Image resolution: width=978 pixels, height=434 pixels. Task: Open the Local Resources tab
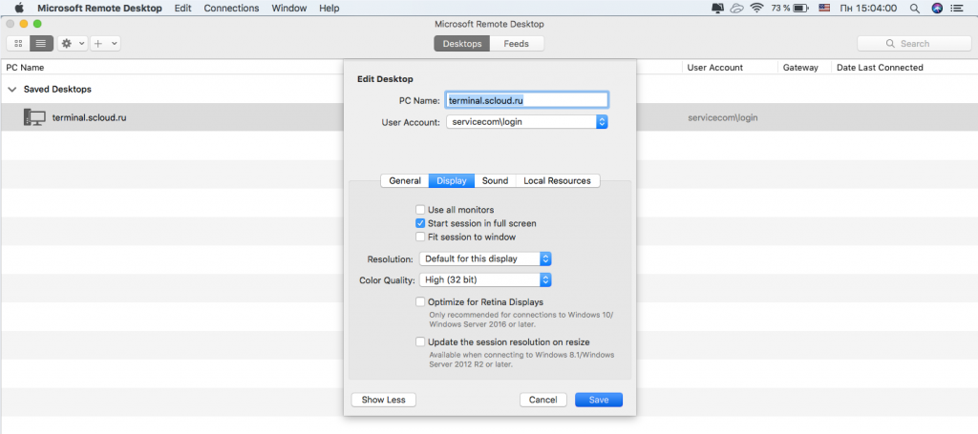[558, 180]
